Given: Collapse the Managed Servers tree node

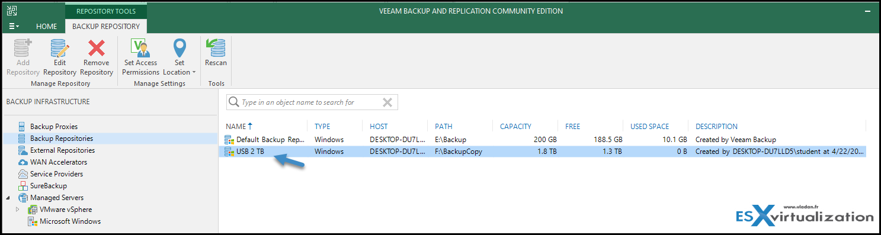Looking at the screenshot, I should (8, 198).
